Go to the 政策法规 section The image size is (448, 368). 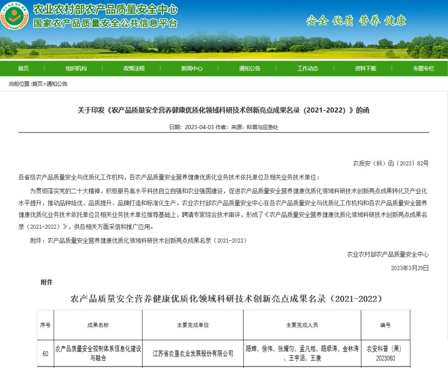[x=134, y=68]
